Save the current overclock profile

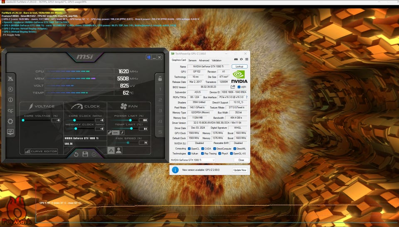85,154
